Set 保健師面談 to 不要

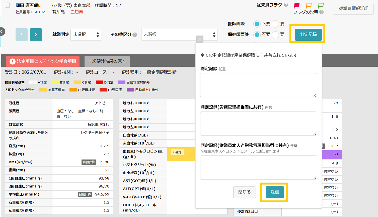point(257,34)
